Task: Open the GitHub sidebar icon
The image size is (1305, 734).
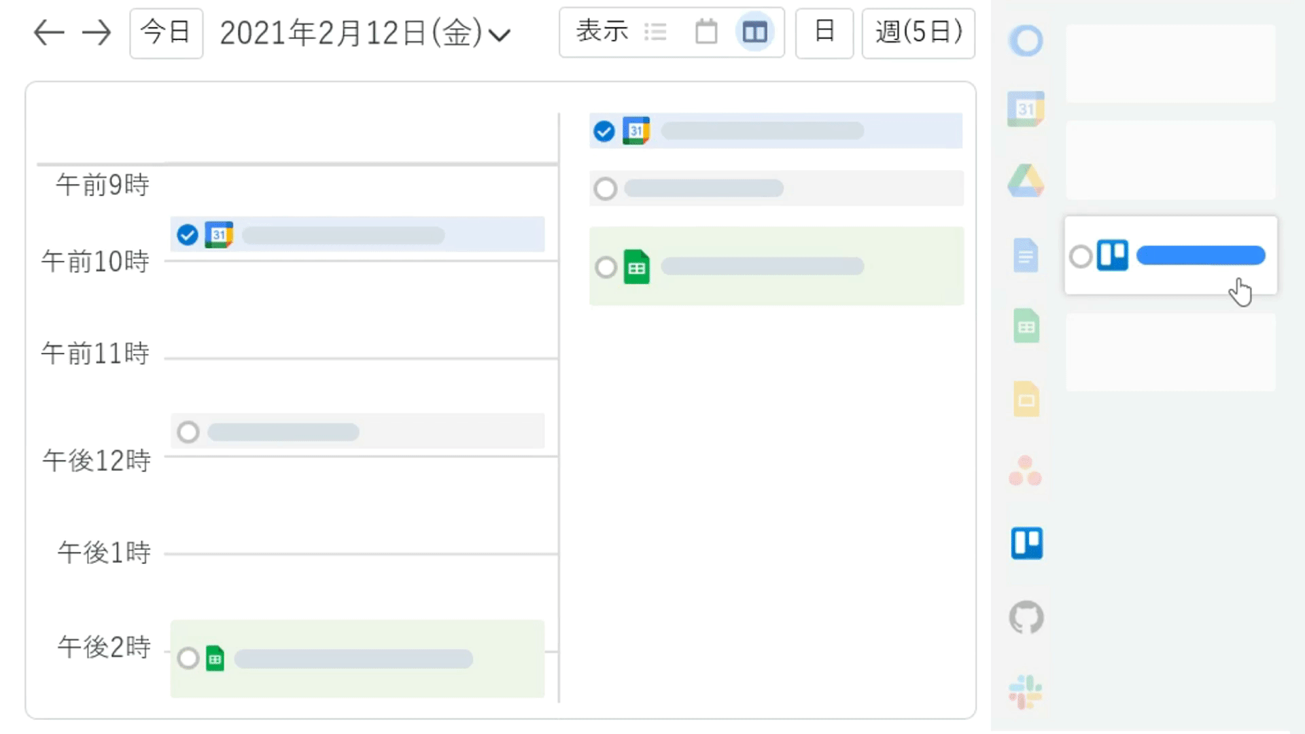Action: tap(1026, 617)
